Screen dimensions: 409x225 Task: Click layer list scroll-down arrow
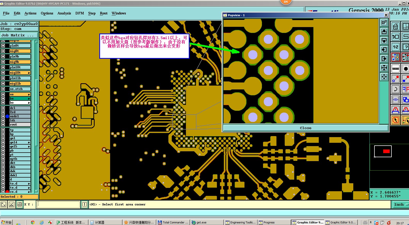tap(36, 191)
